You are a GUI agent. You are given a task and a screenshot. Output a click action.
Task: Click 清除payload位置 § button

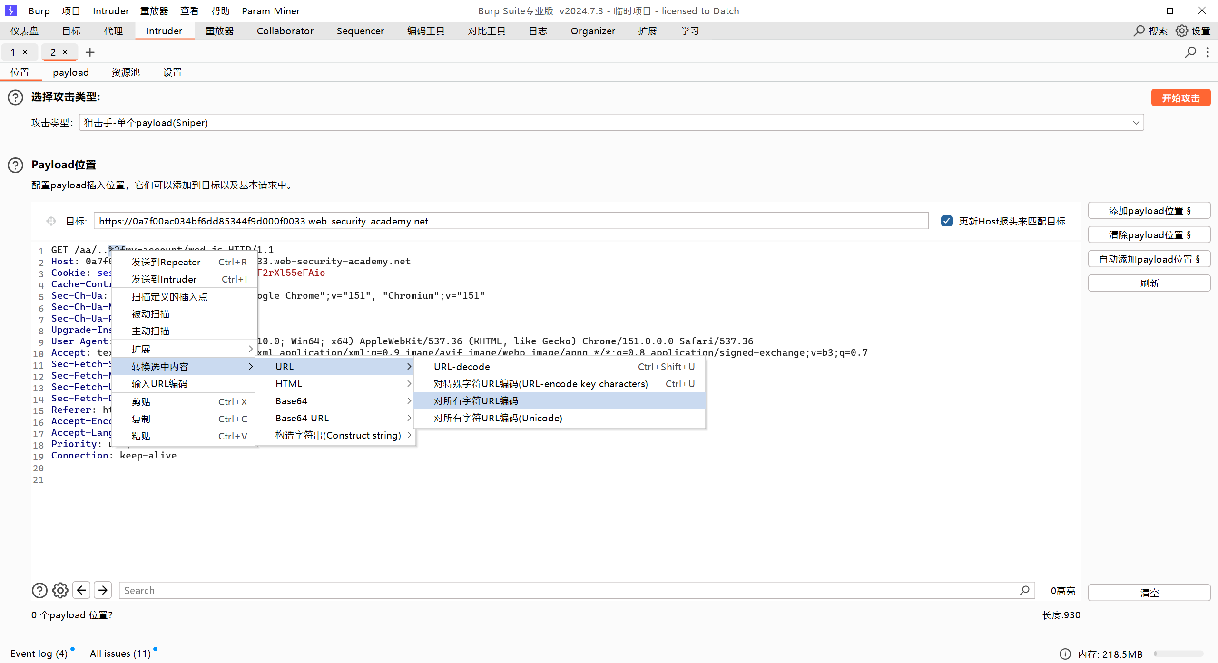[1149, 235]
